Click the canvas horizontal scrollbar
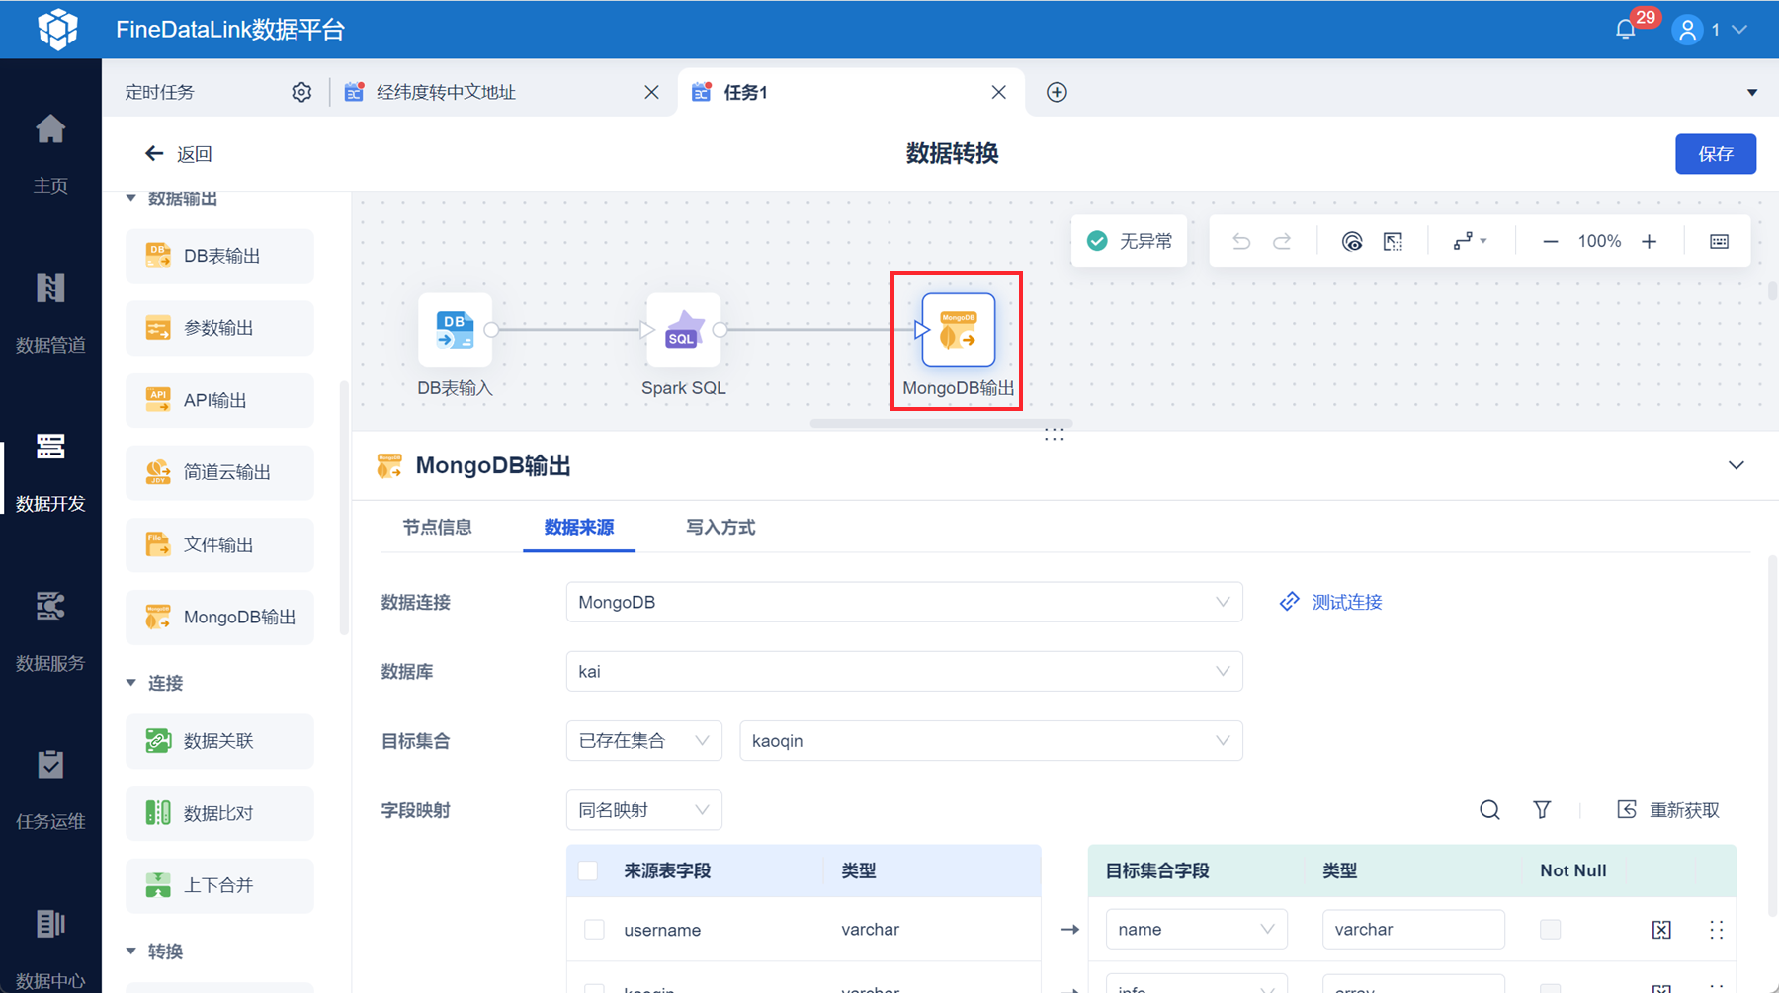 [x=941, y=424]
